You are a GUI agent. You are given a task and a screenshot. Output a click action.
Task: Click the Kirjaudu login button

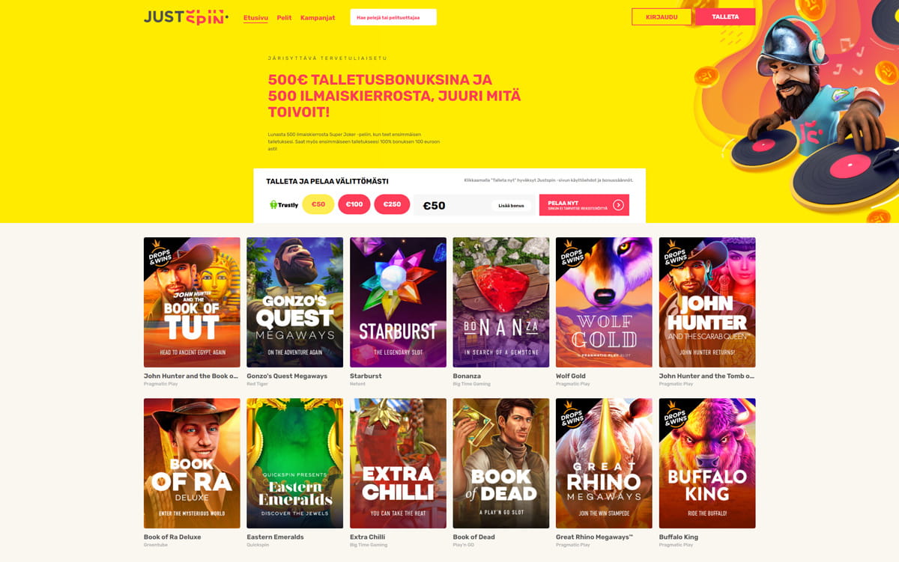click(662, 16)
